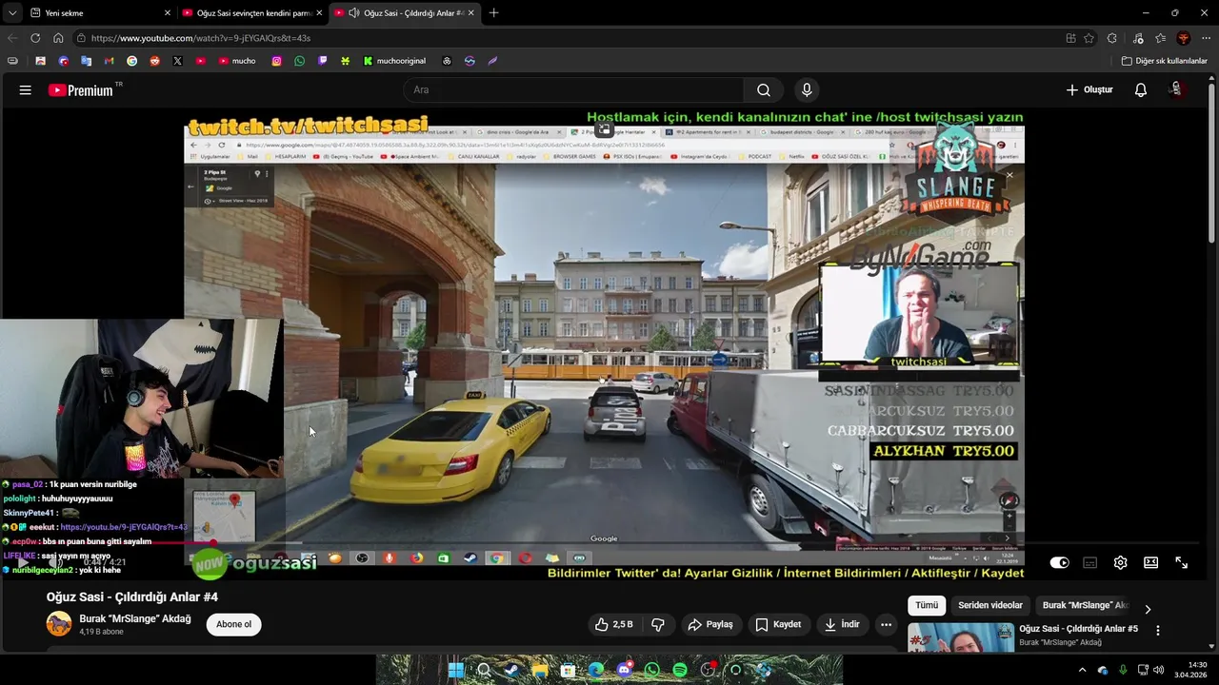This screenshot has width=1219, height=685.
Task: Click the YouTube Ara search field
Action: (573, 90)
